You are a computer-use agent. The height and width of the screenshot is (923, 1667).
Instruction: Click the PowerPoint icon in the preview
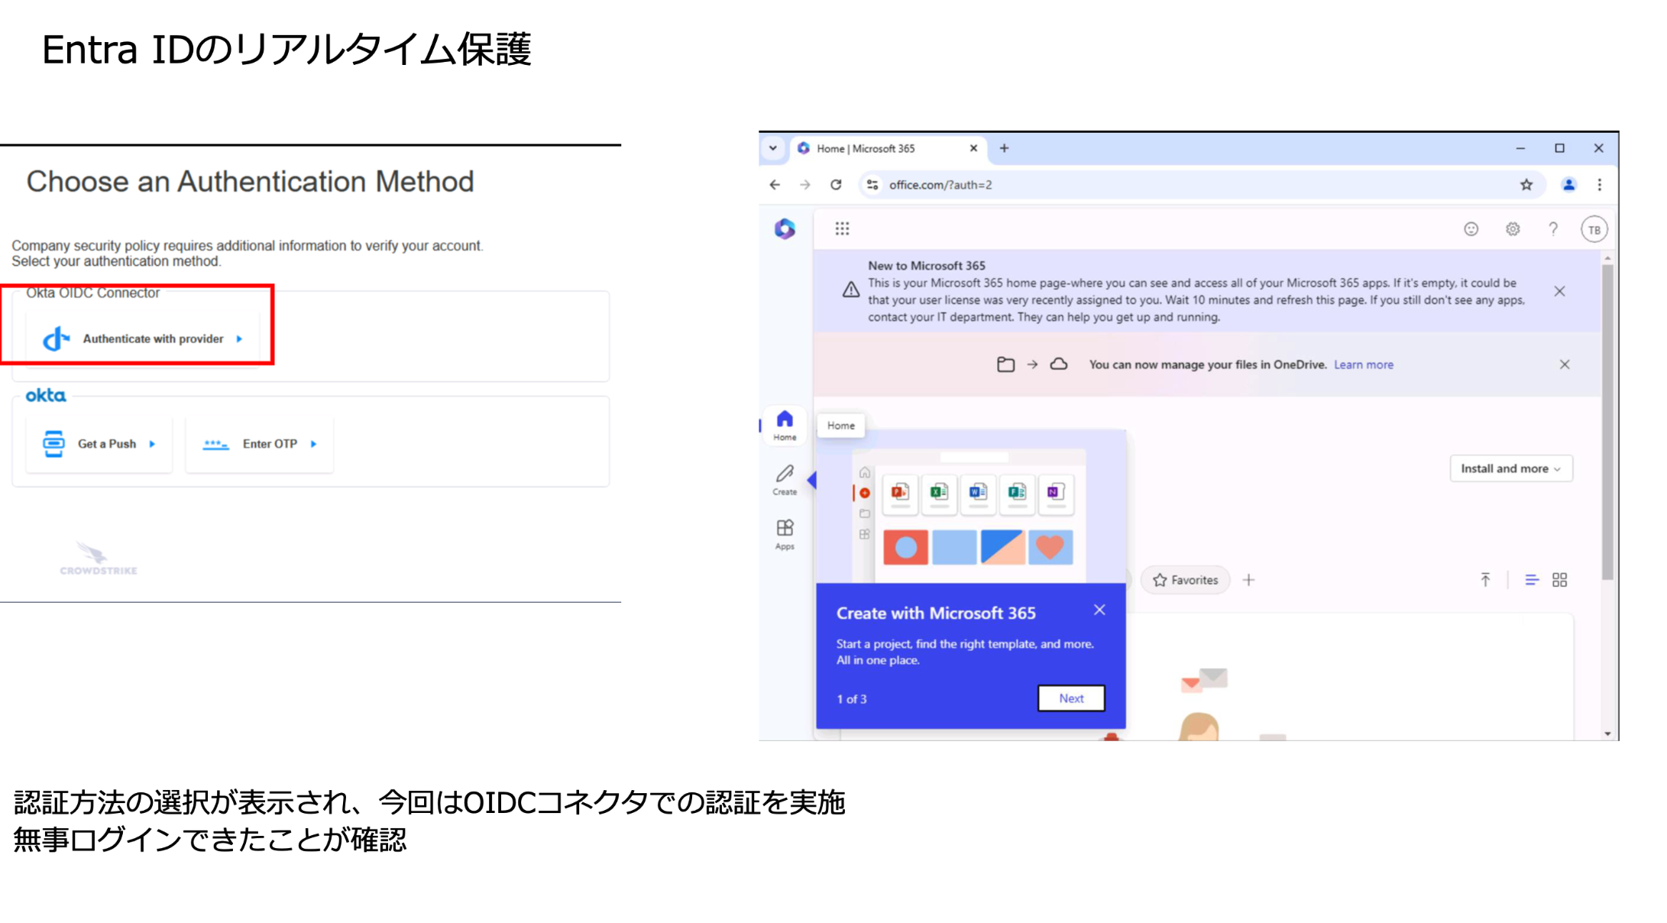click(900, 493)
